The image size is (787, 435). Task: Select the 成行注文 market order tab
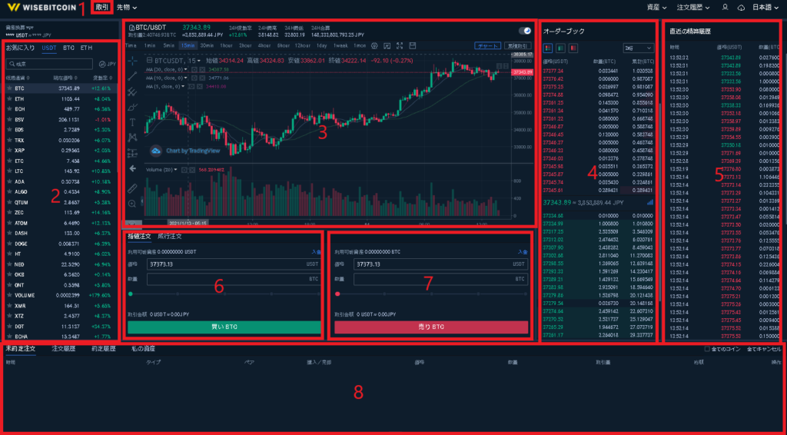170,236
